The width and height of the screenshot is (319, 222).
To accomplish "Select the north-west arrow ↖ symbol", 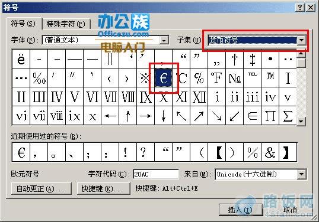I will (x=181, y=116).
